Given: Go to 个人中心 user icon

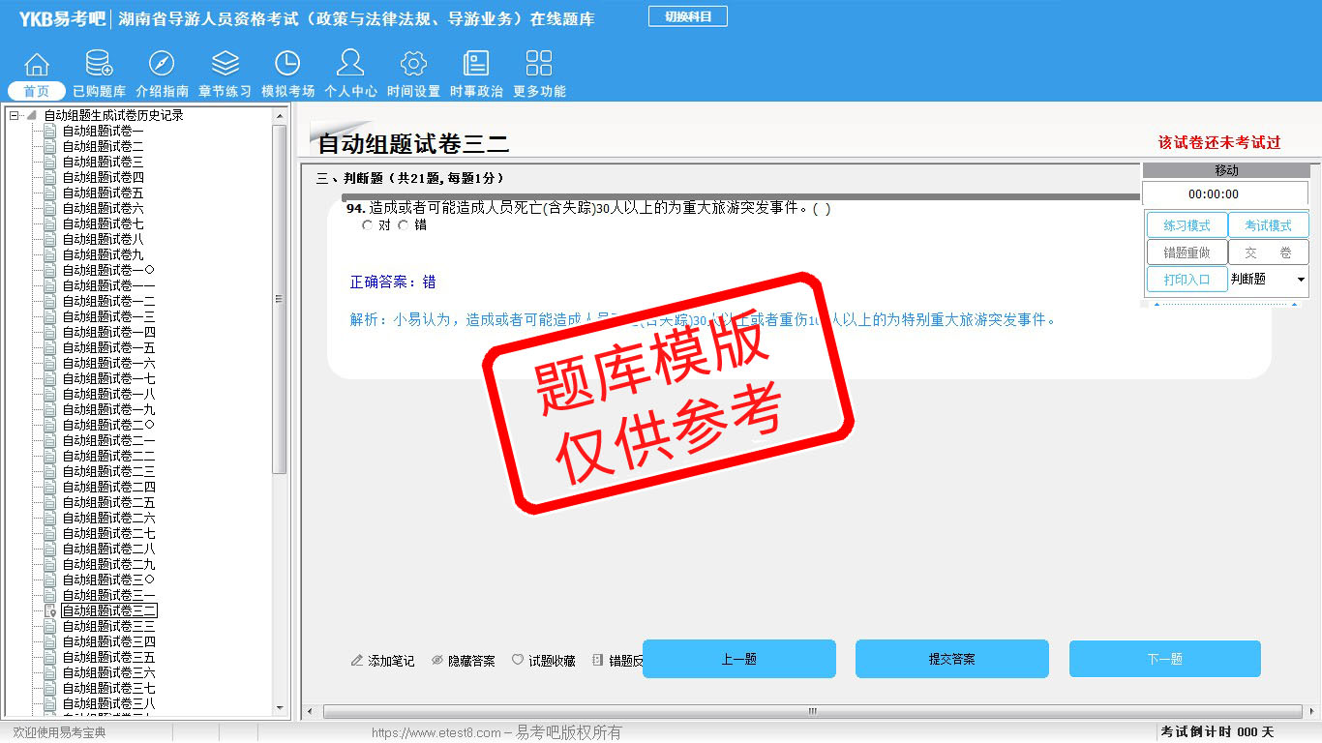Looking at the screenshot, I should point(350,65).
